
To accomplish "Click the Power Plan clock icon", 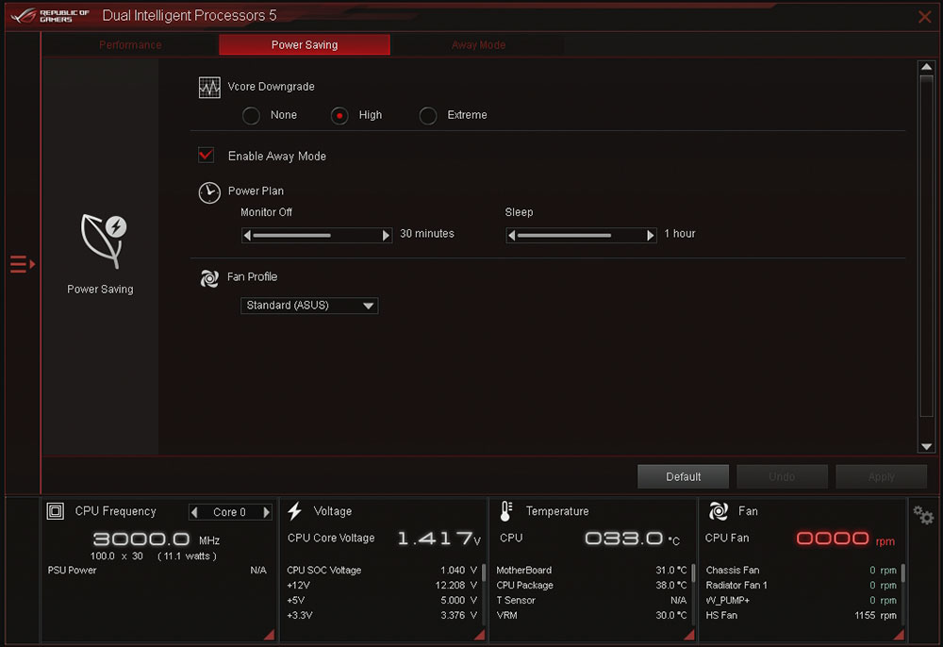I will [209, 192].
